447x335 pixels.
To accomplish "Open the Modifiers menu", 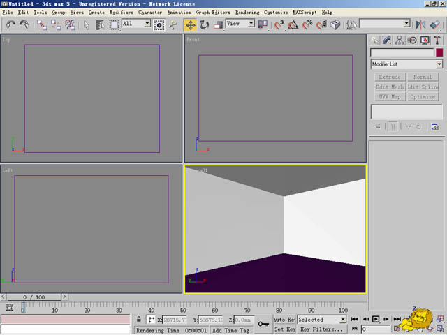I will click(122, 13).
